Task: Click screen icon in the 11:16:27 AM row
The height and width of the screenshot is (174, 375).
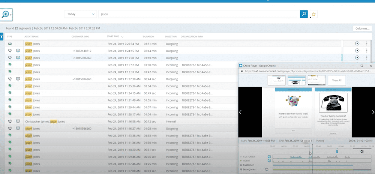Action: tap(18, 128)
